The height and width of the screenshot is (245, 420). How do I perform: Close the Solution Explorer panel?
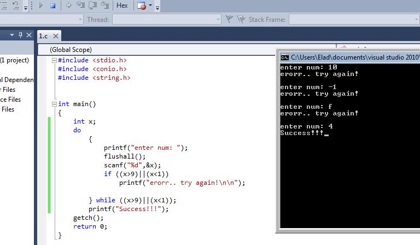pos(30,35)
